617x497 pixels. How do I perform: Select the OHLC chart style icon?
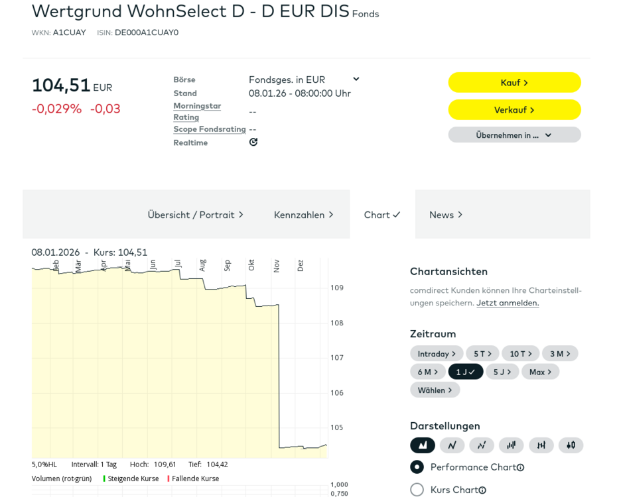(x=541, y=445)
